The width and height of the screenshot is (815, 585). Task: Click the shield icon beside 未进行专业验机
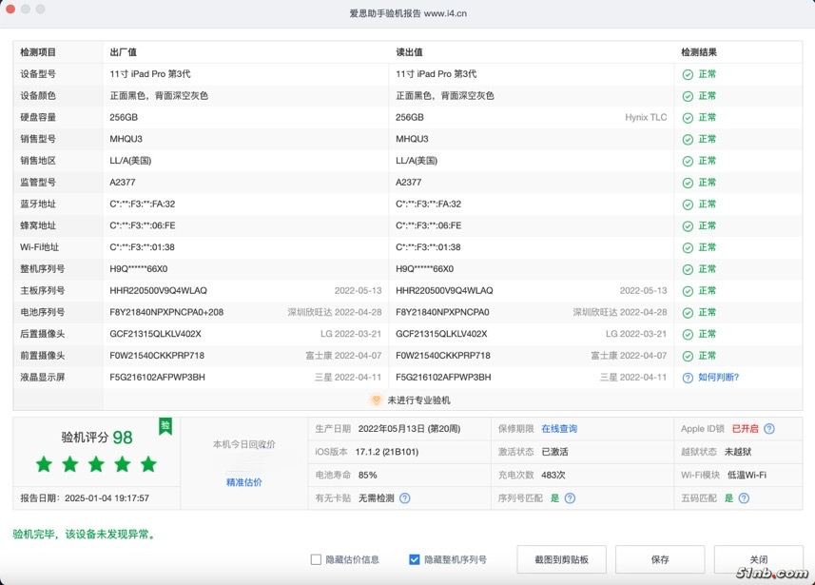[377, 400]
